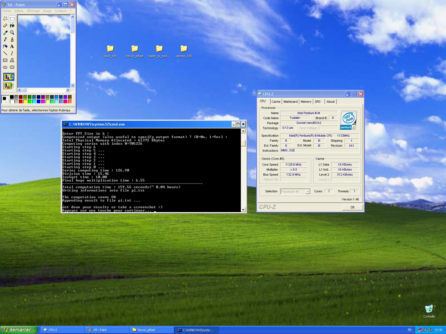446x334 pixels.
Task: Pick the yellow color swatch in palette
Action: pyautogui.click(x=25, y=101)
